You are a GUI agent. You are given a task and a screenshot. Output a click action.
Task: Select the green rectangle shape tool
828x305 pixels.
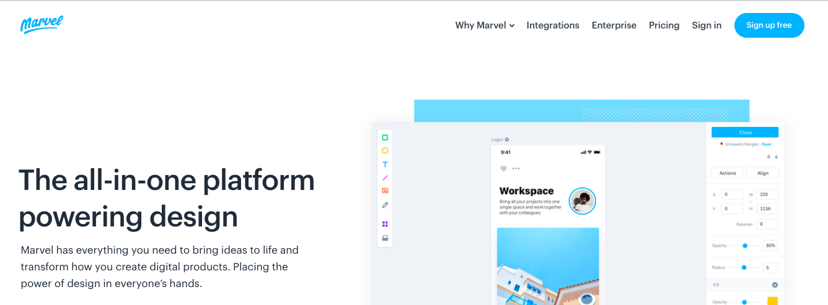coord(385,137)
